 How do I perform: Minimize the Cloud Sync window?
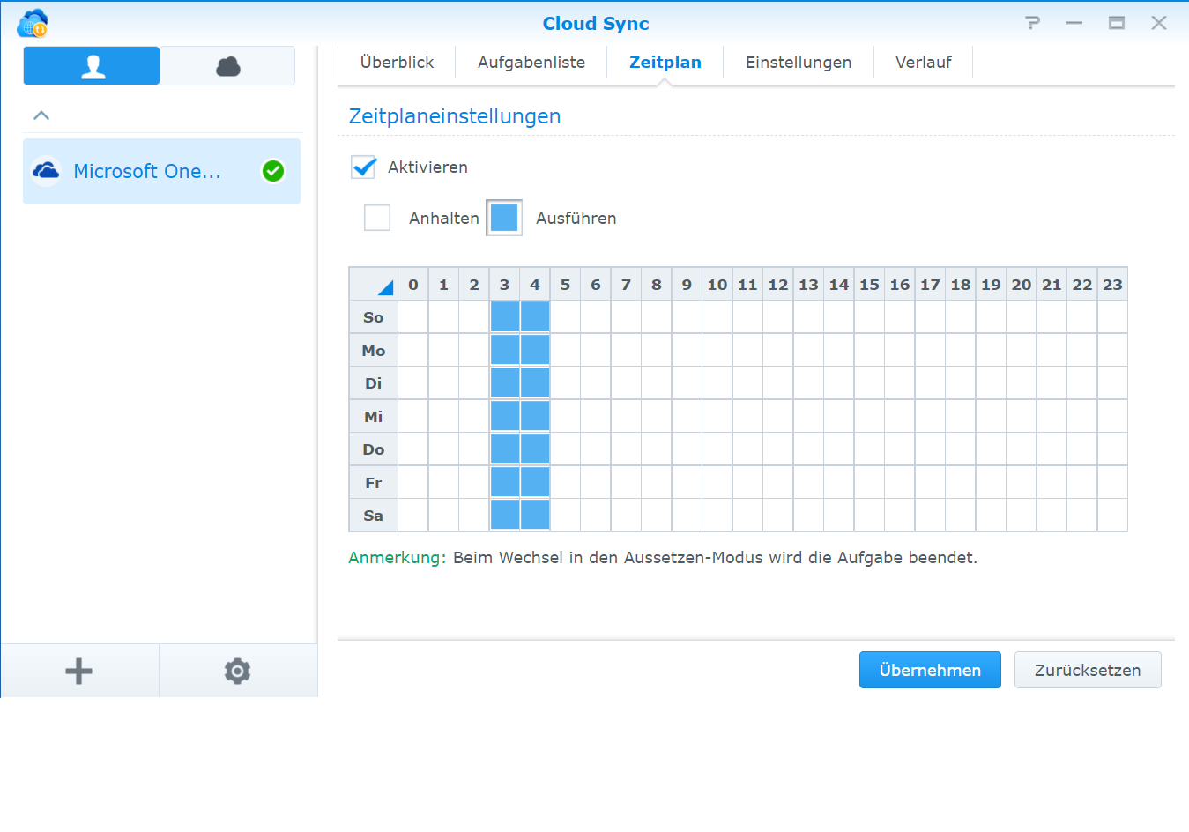[x=1074, y=23]
